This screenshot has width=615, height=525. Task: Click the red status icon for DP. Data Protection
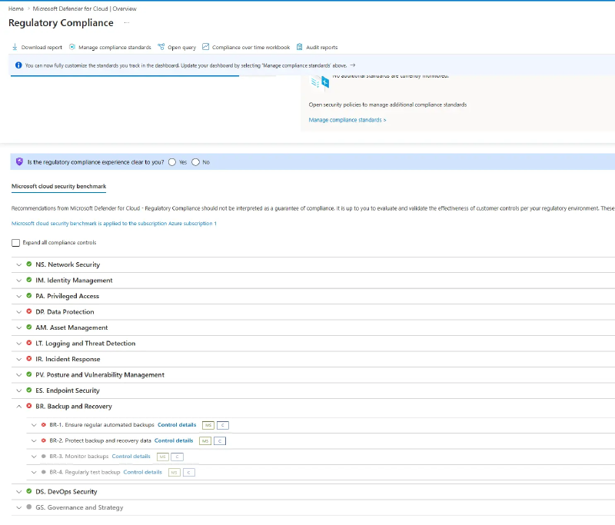[29, 311]
